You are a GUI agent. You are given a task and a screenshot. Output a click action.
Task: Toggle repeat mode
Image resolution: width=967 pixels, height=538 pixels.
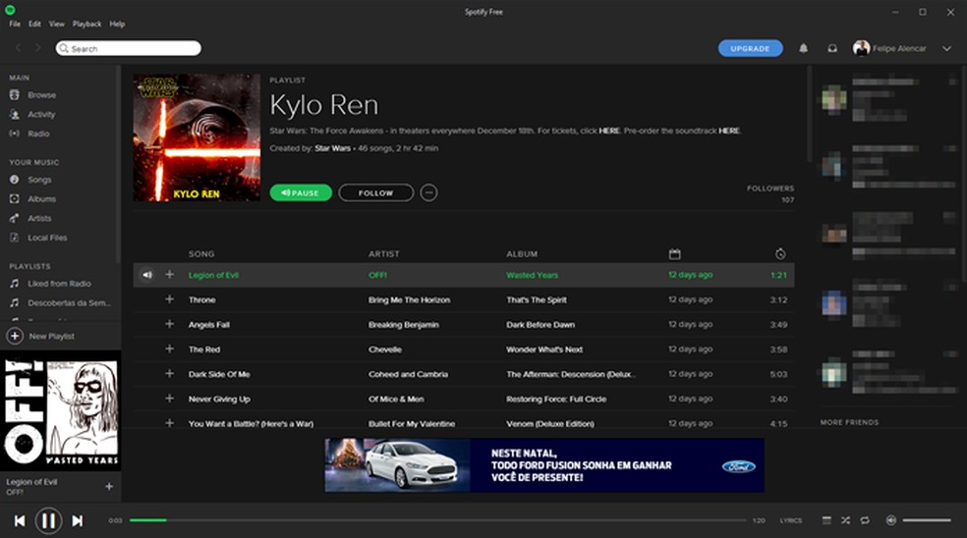865,520
